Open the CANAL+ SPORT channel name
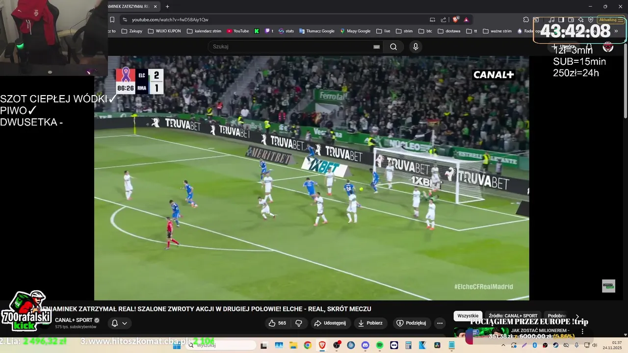628x353 pixels. click(74, 320)
